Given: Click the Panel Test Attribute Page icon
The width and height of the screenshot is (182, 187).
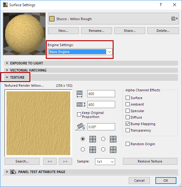Looking at the screenshot, I should coord(13,172).
